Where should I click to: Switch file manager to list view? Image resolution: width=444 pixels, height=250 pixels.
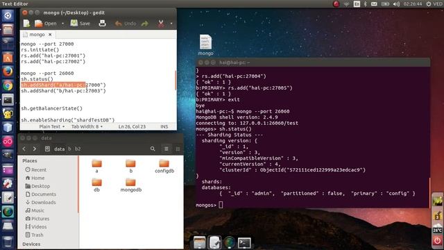click(166, 149)
